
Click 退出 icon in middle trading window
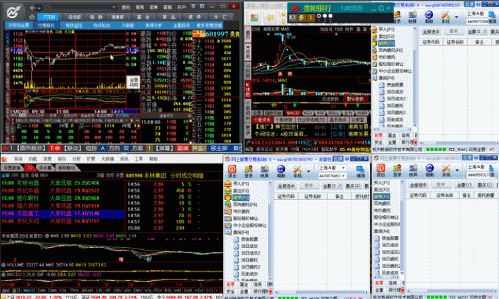(x=232, y=171)
